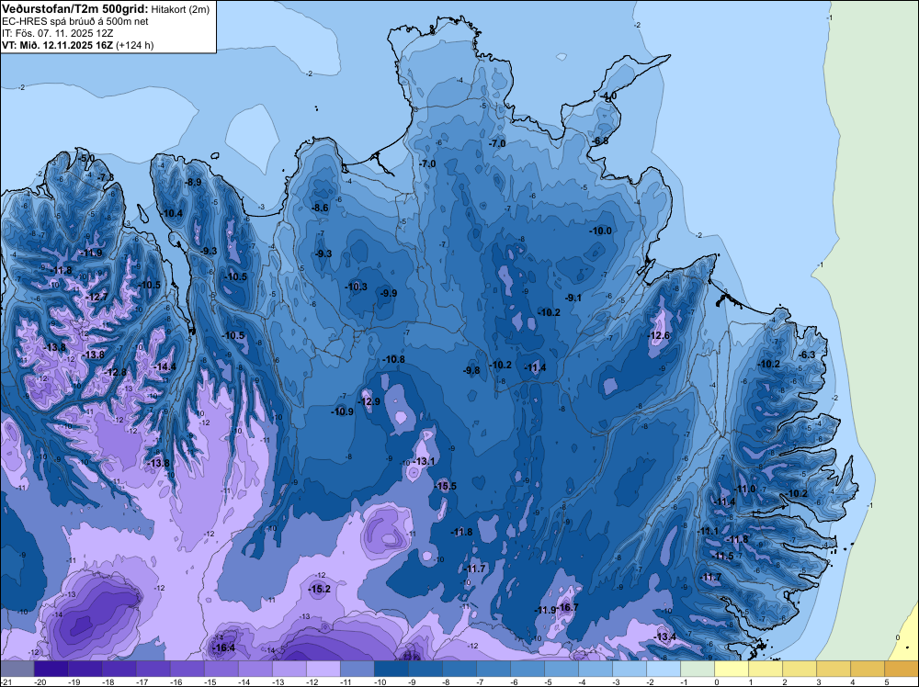The width and height of the screenshot is (919, 687).
Task: Click the legend color swatch labeled 5
Action: pyautogui.click(x=901, y=670)
